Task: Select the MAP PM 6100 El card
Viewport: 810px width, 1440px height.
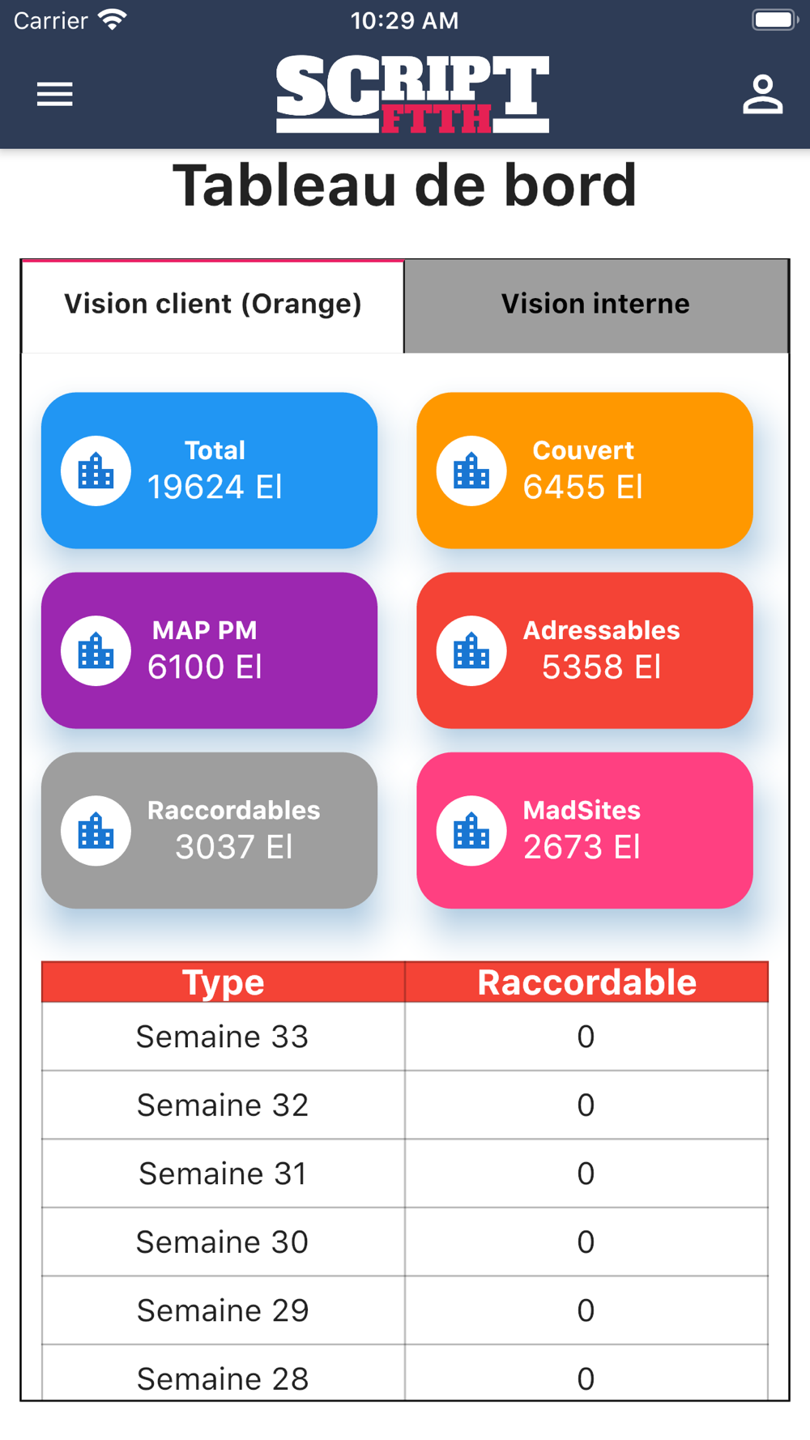Action: [210, 650]
